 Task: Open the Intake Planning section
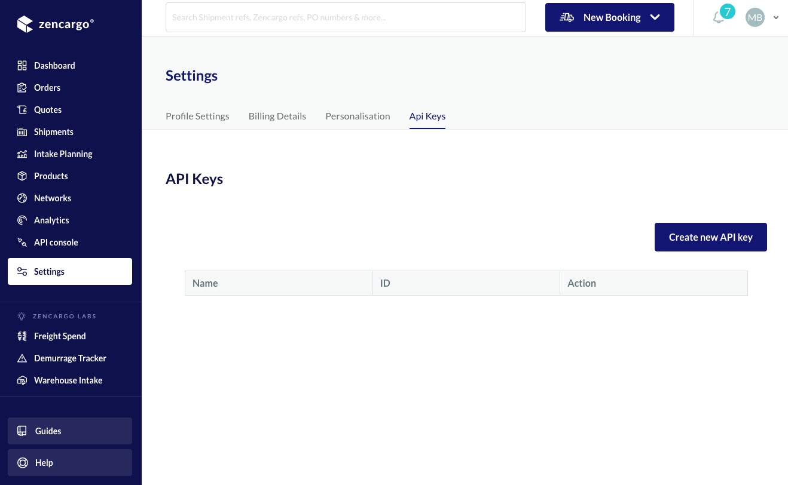pyautogui.click(x=63, y=154)
